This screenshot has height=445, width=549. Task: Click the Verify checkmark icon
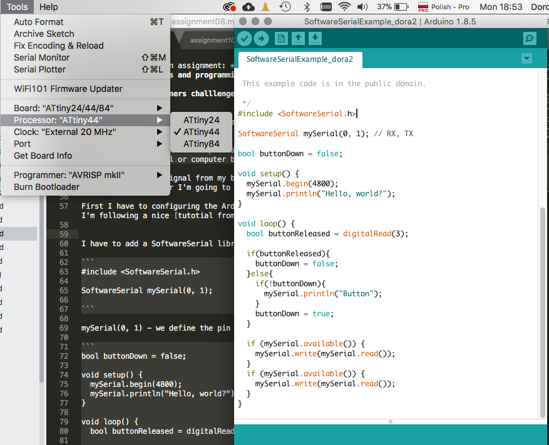(x=244, y=38)
